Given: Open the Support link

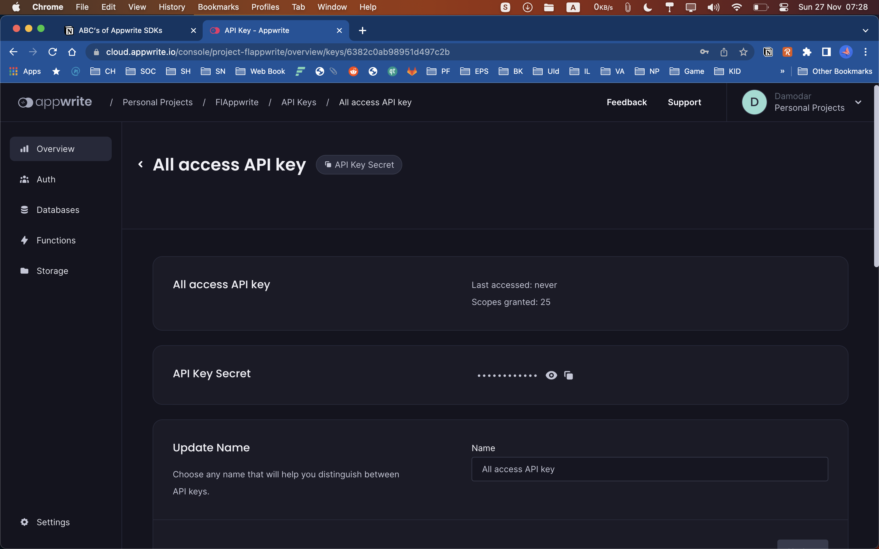Looking at the screenshot, I should [x=684, y=102].
